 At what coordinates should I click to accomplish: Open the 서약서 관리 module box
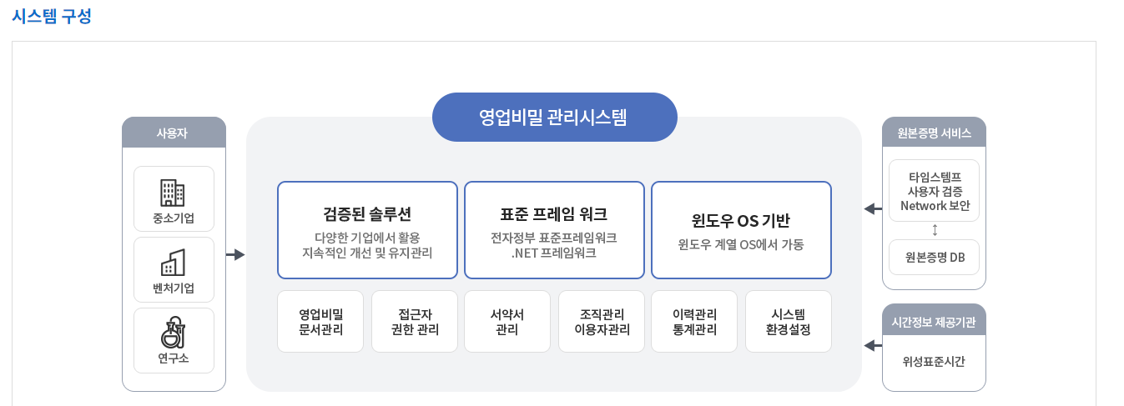pyautogui.click(x=507, y=322)
